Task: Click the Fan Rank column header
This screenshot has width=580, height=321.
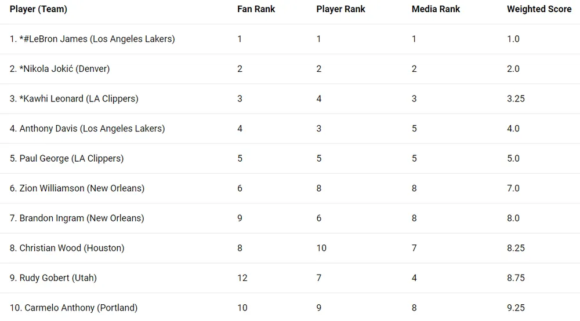Action: [256, 9]
